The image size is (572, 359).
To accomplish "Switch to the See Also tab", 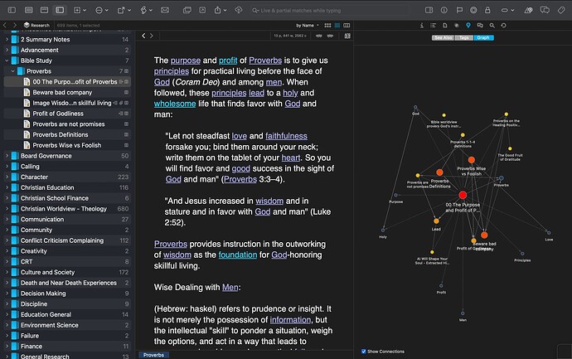I will point(442,37).
